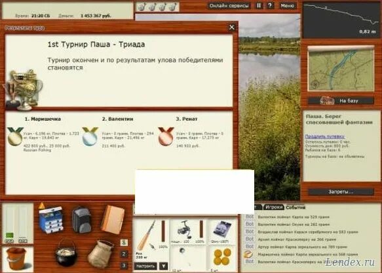Pause the game with pause button

click(259, 6)
